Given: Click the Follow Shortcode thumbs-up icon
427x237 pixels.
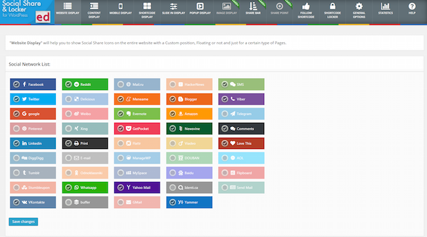Looking at the screenshot, I should [x=306, y=6].
